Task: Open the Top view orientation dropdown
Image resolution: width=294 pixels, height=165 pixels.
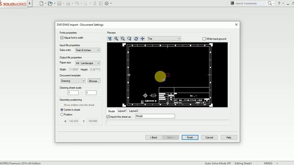Action: click(x=164, y=38)
